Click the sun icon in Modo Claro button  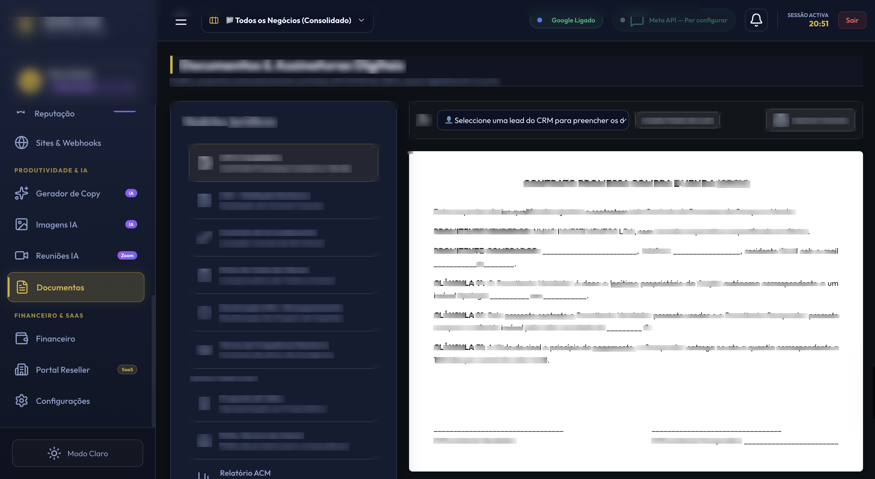(x=54, y=453)
